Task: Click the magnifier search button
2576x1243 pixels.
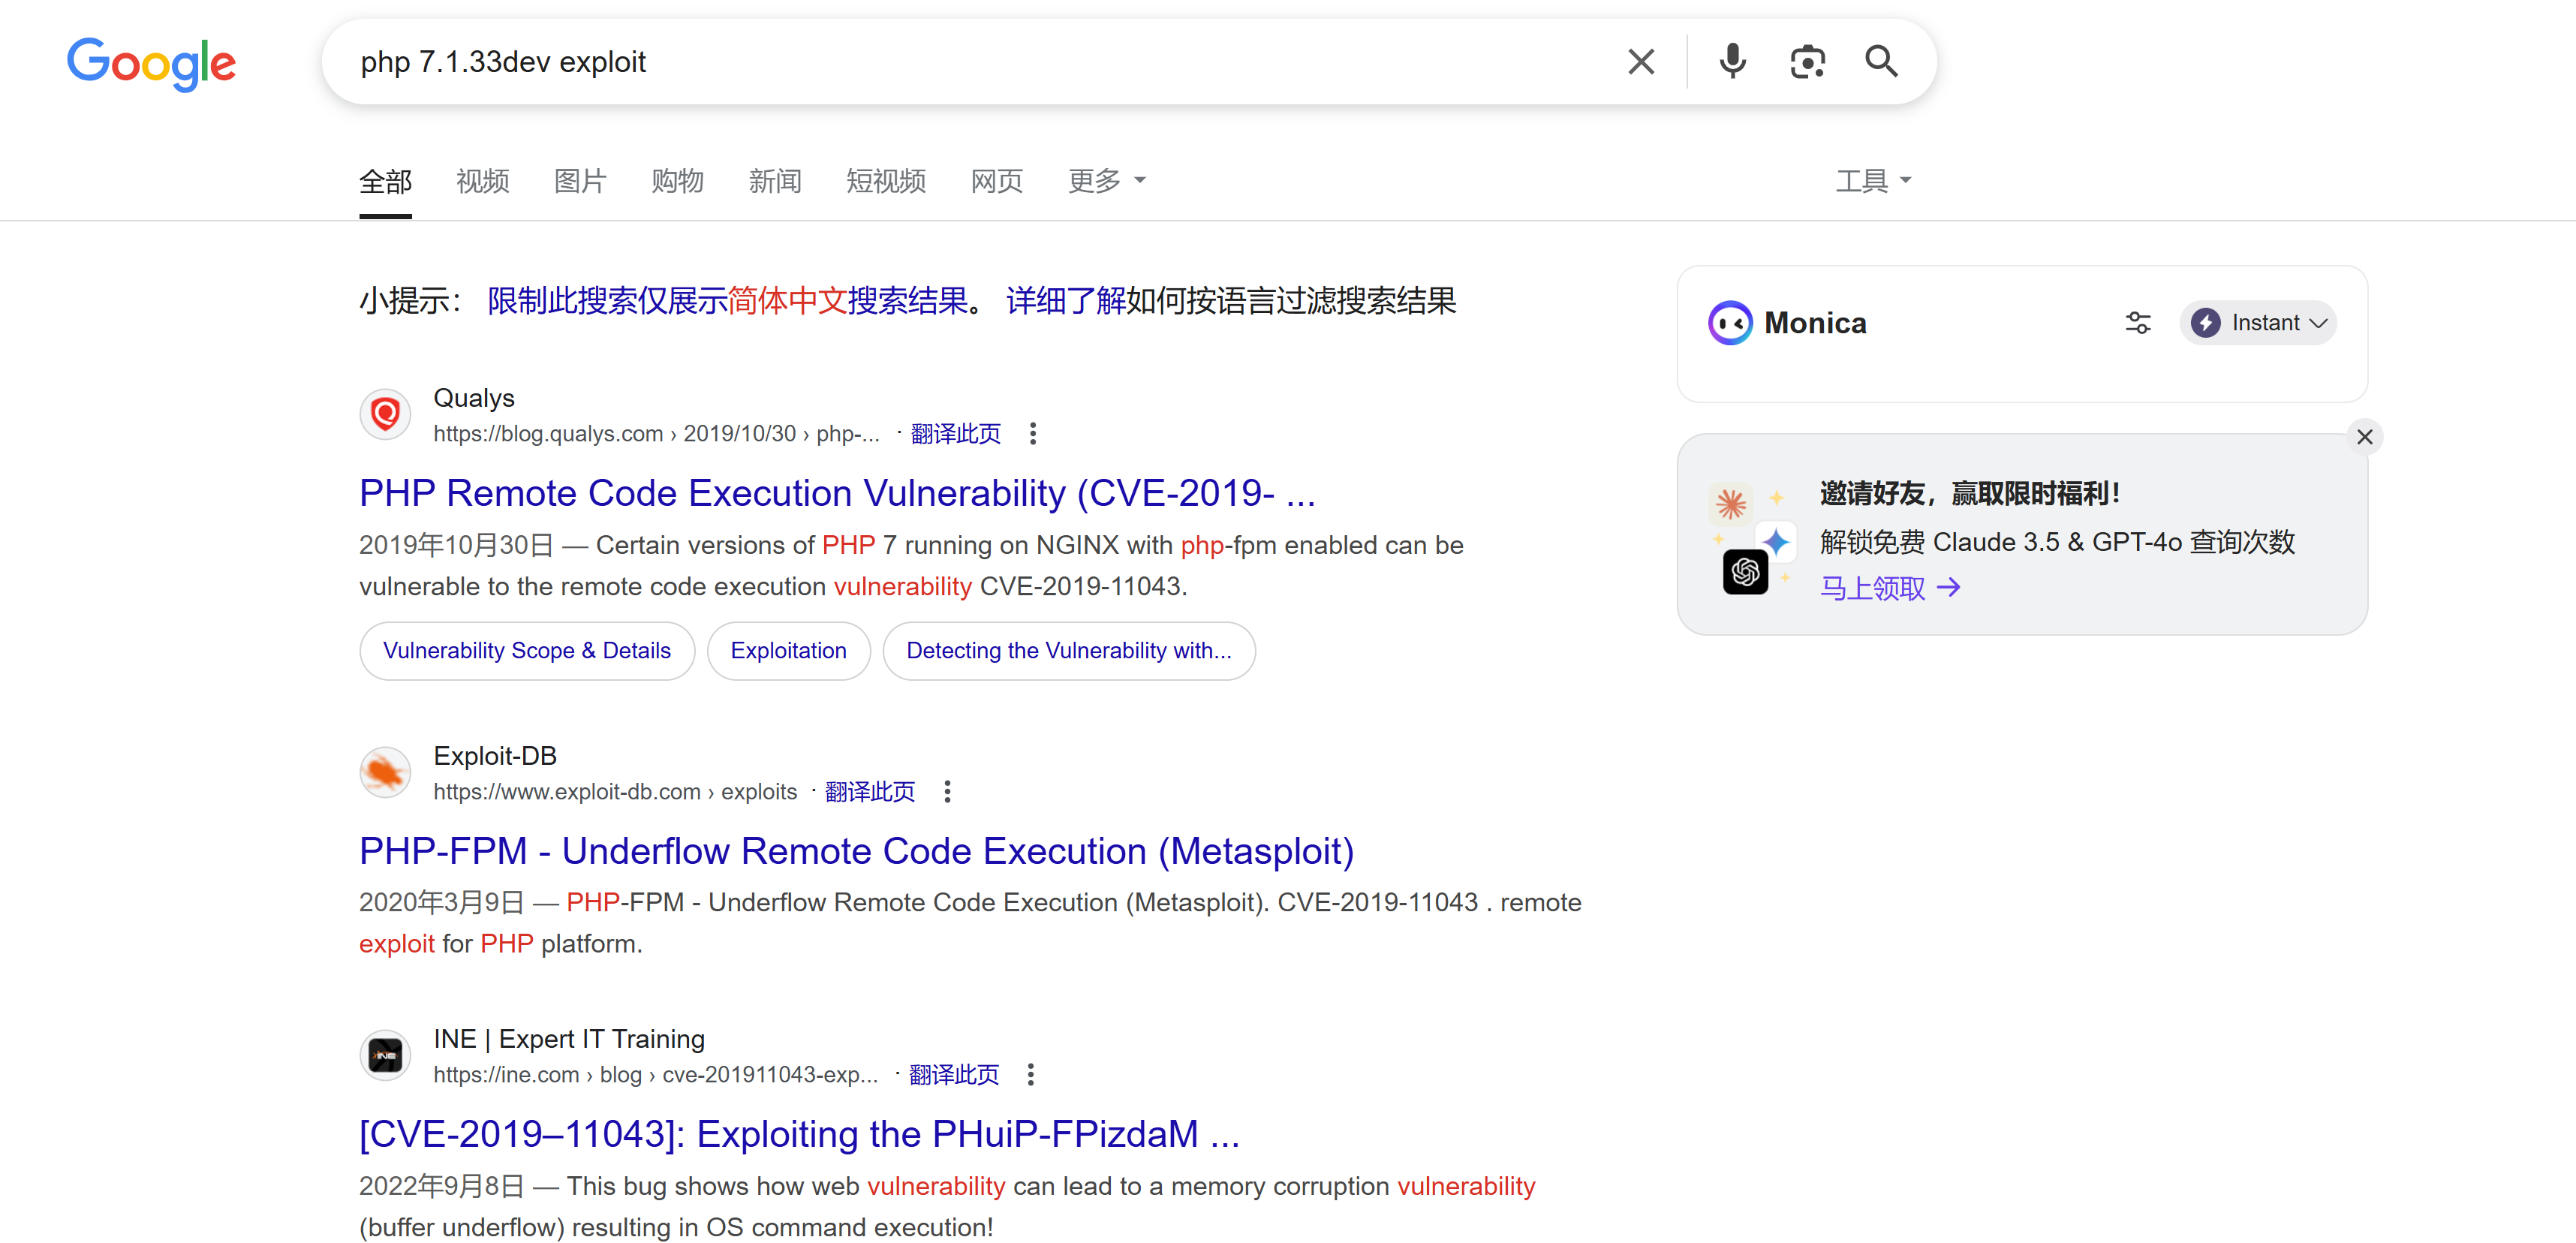Action: click(1881, 62)
